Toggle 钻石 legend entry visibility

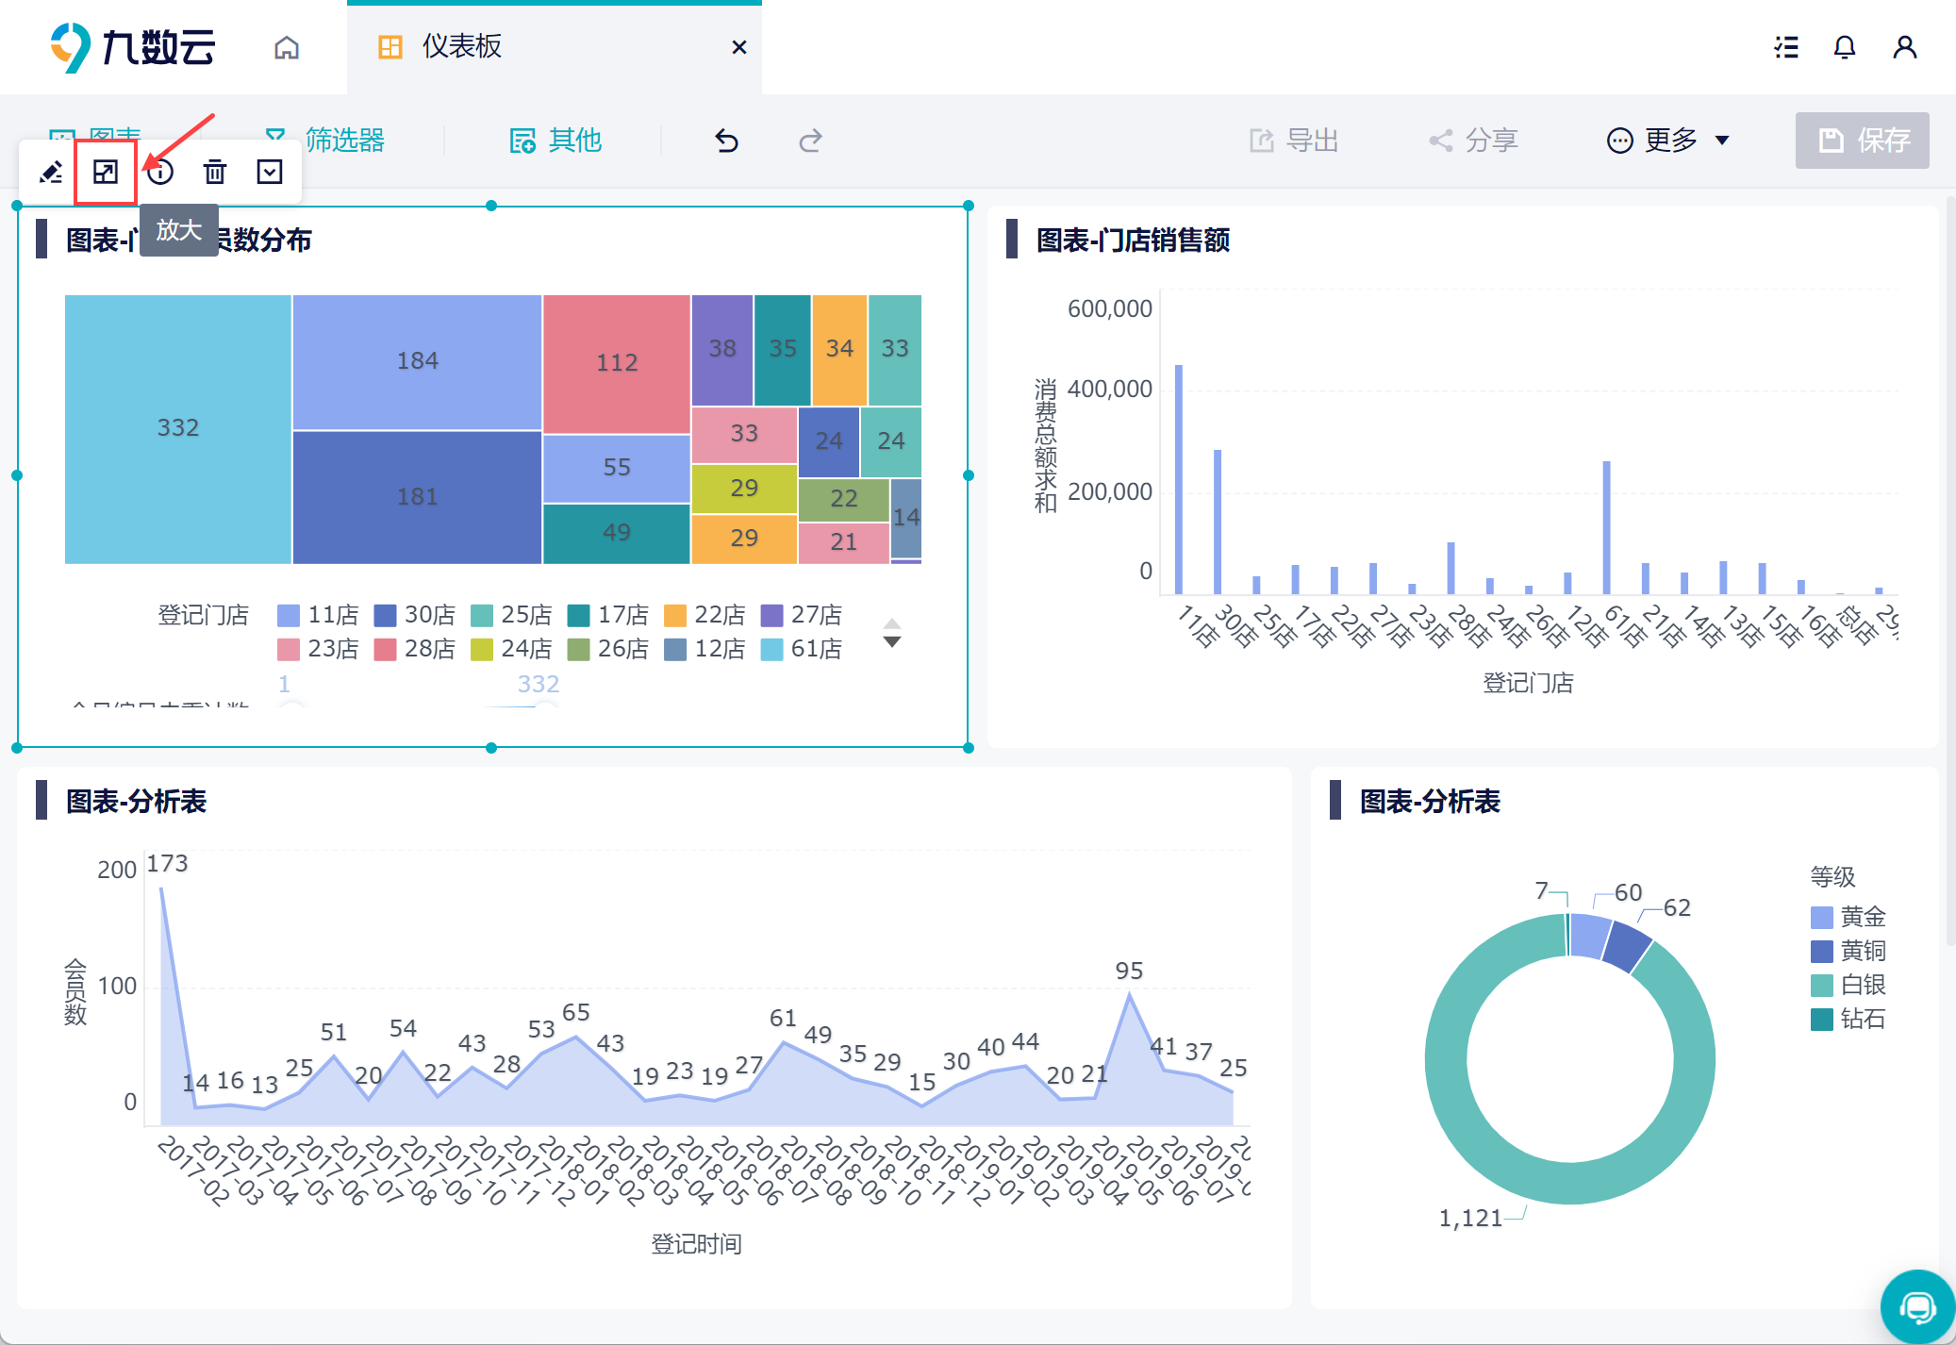(x=1848, y=1019)
